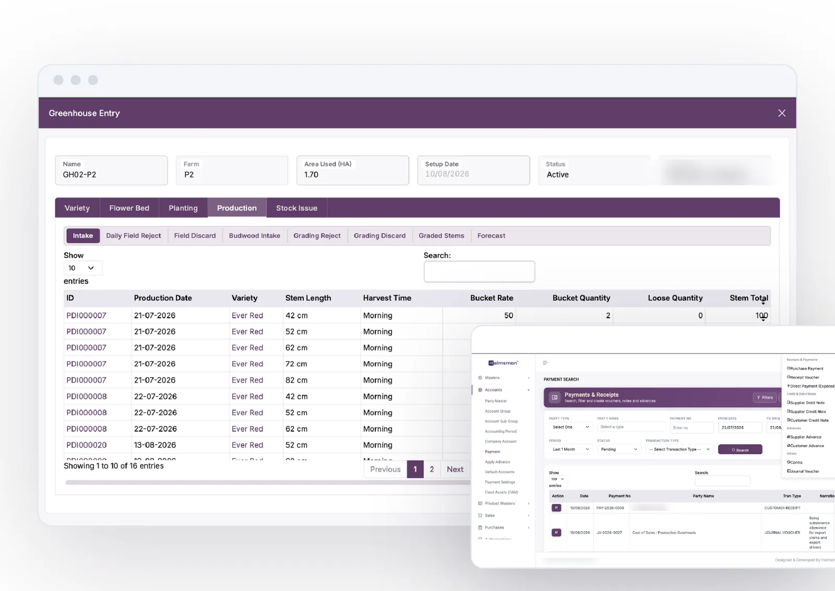This screenshot has width=835, height=591.
Task: Open the Period Last 1 Month dropdown
Action: click(570, 449)
